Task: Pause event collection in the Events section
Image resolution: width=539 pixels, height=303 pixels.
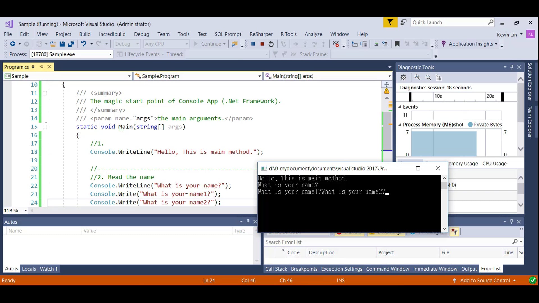Action: tap(405, 115)
